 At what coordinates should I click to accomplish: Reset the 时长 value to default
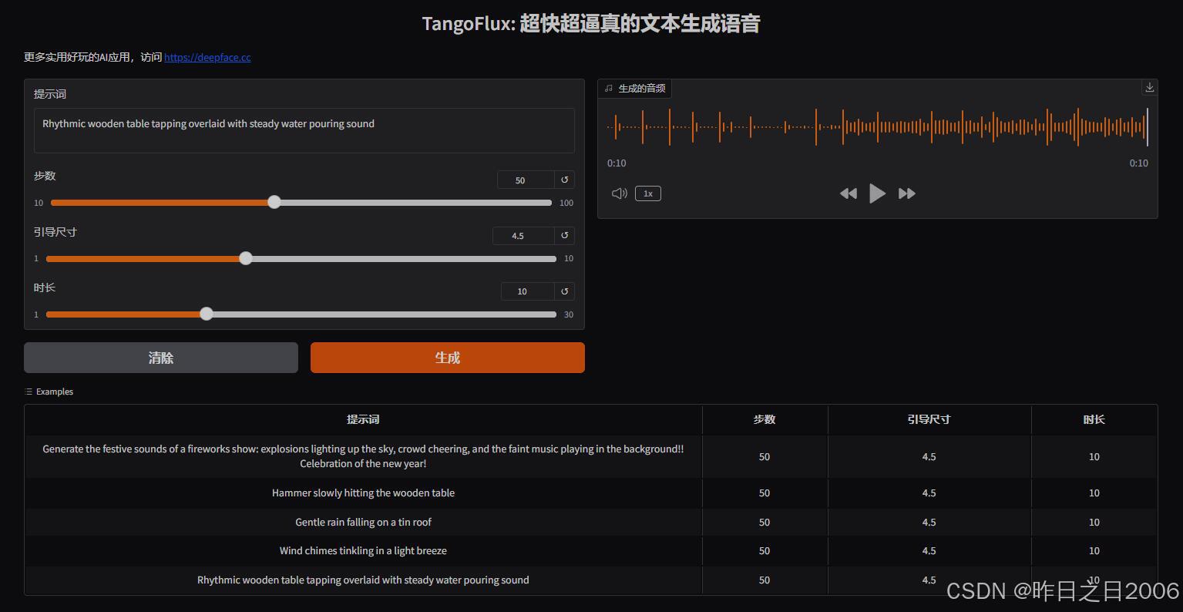[565, 291]
